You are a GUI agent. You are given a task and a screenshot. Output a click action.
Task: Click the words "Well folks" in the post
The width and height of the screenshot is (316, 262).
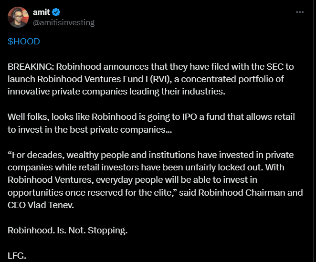click(26, 116)
